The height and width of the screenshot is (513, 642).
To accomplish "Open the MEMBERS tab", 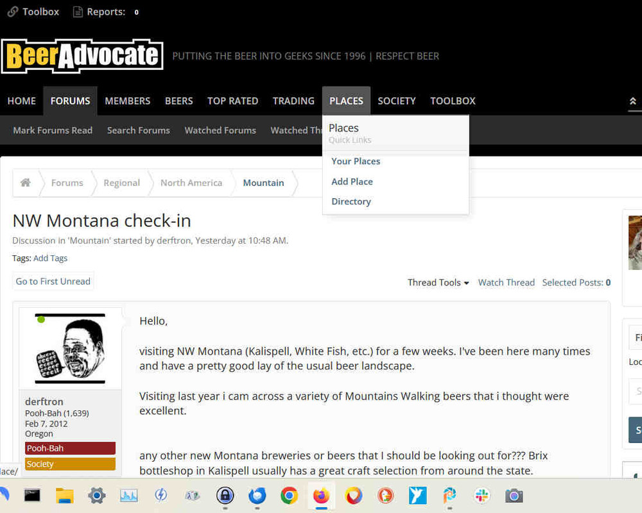I will (127, 101).
